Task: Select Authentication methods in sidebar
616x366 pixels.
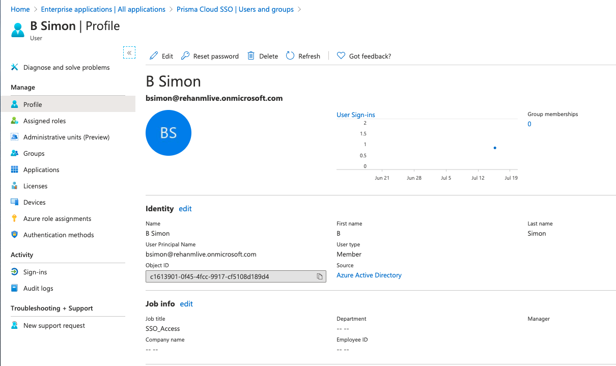Action: coord(59,235)
